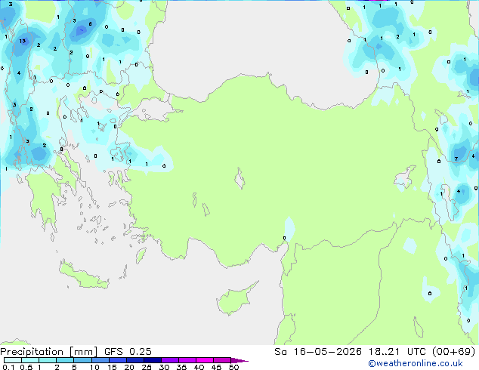Click the island of Crete on the map
The width and height of the screenshot is (479, 370).
(84, 276)
